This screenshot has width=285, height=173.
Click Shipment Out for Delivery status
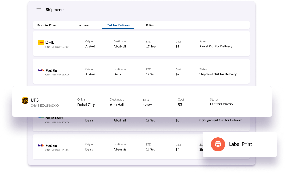pyautogui.click(x=218, y=74)
